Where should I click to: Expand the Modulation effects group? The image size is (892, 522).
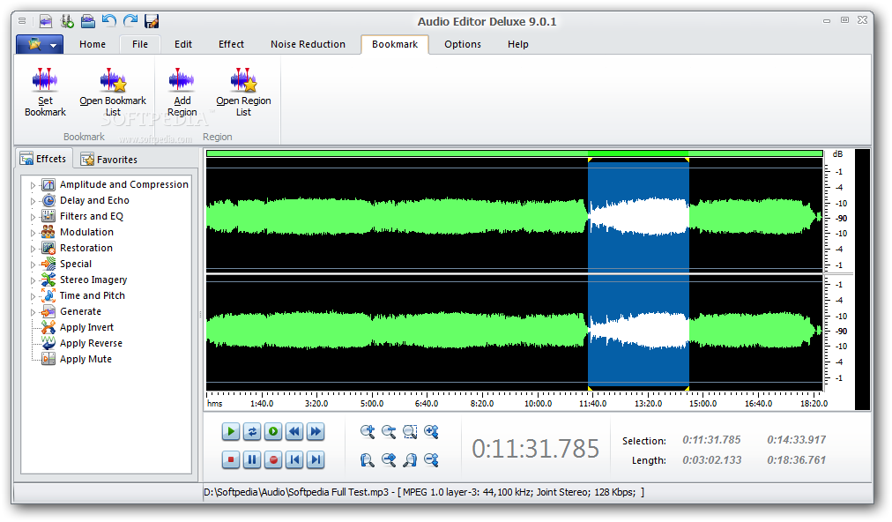click(33, 233)
